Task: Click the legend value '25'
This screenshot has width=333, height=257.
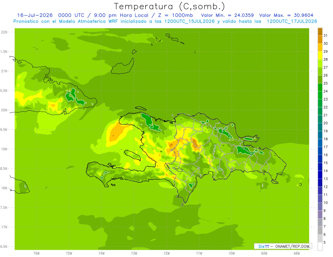Action: [326, 83]
